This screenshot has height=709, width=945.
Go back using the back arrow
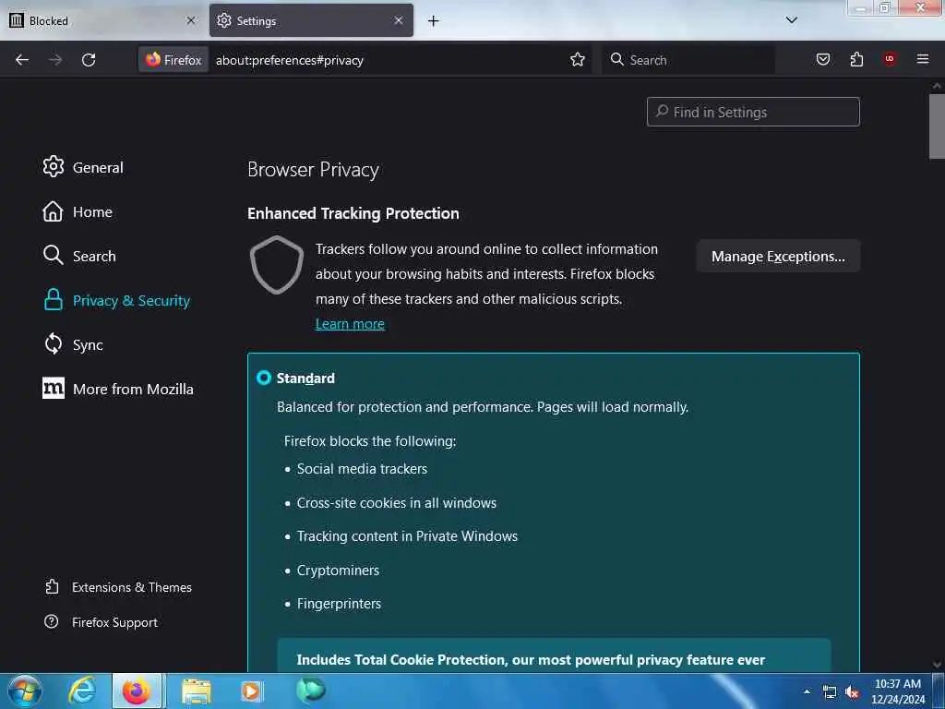[22, 60]
